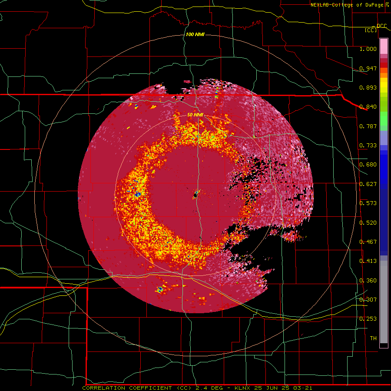Click the 50 NMI range ring label
391x391 pixels.
coord(195,115)
